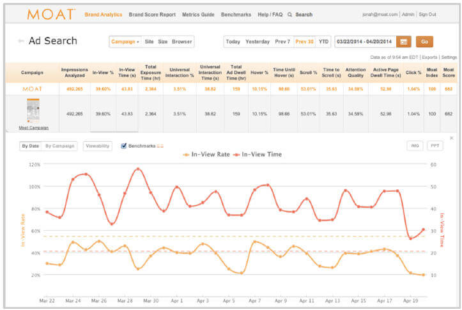The width and height of the screenshot is (462, 310).
Task: Open the Brand Analytics tab
Action: coord(103,15)
